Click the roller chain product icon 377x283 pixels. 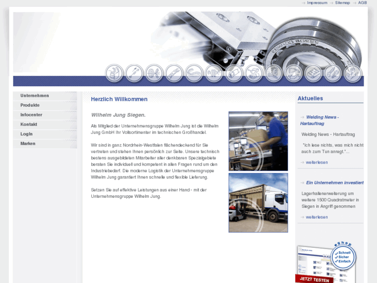[174, 73]
